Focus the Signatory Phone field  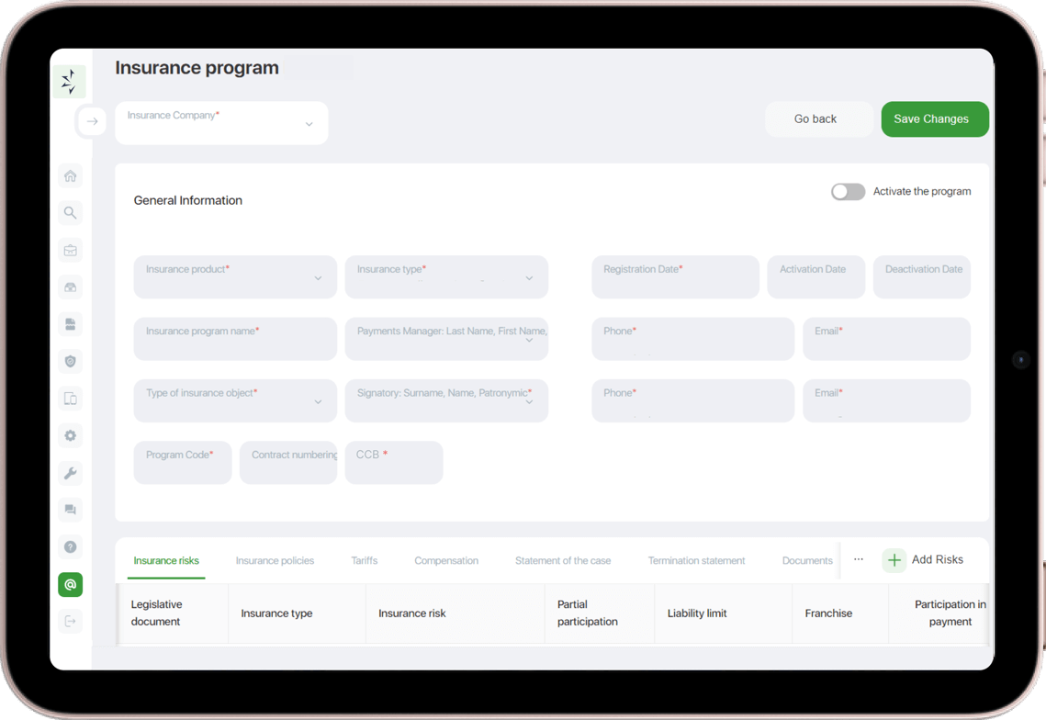click(692, 400)
